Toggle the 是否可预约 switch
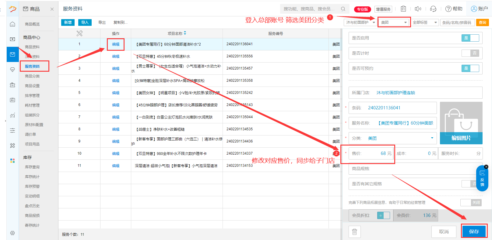 coord(470,68)
